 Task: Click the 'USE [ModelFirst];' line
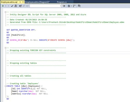pyautogui.click(x=16, y=35)
